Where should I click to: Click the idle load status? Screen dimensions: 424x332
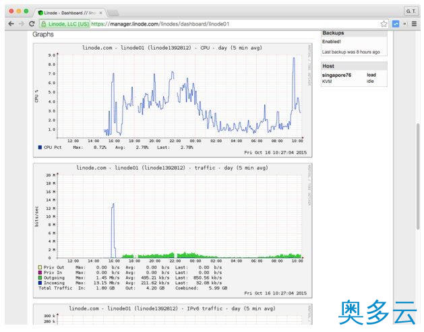pos(370,81)
